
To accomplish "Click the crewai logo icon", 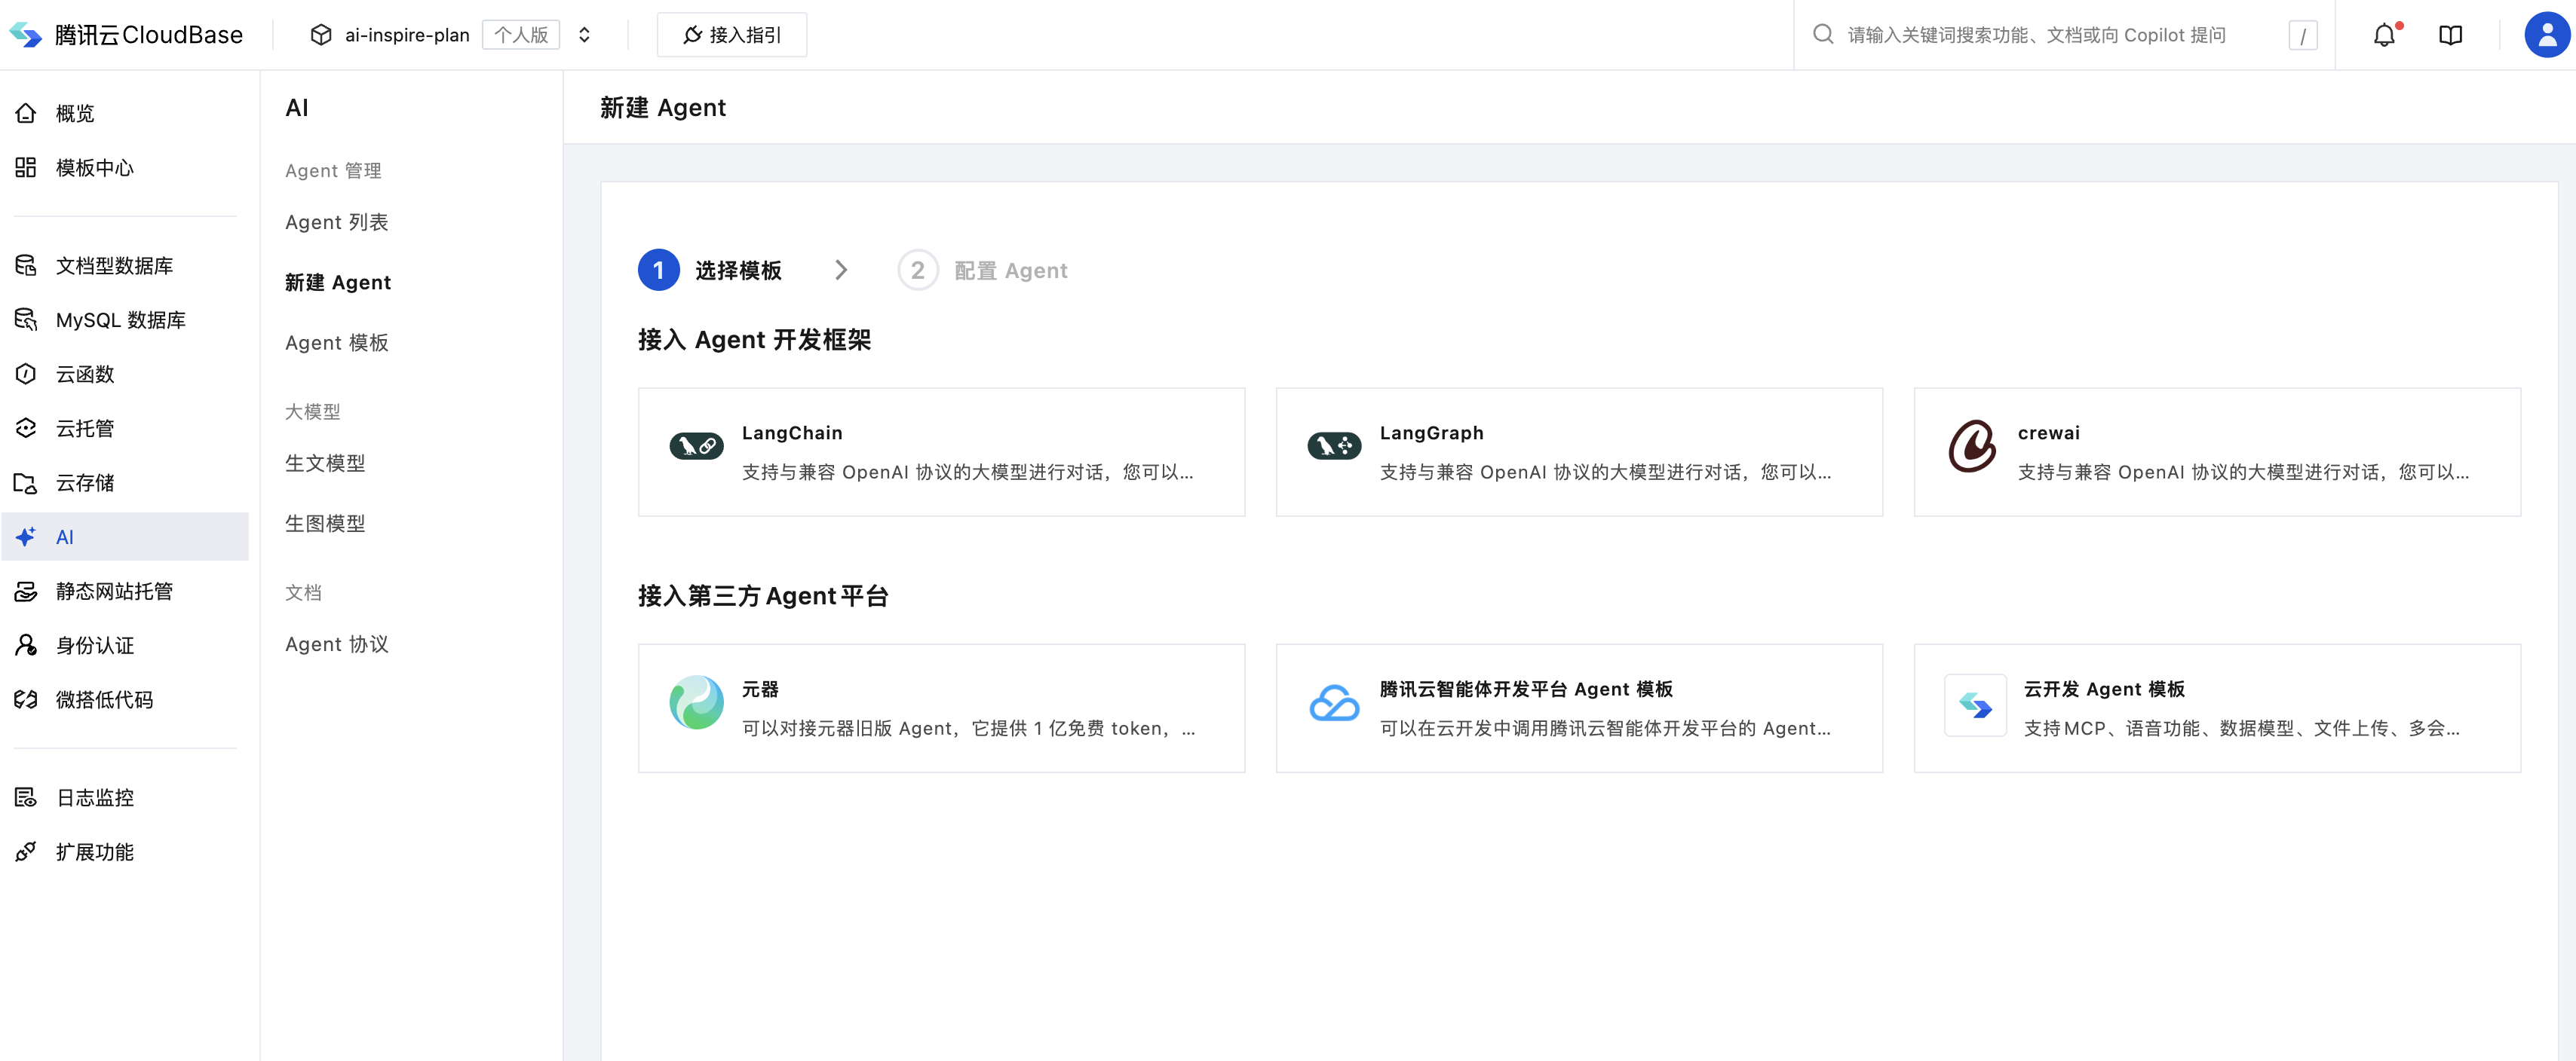I will coord(1972,445).
